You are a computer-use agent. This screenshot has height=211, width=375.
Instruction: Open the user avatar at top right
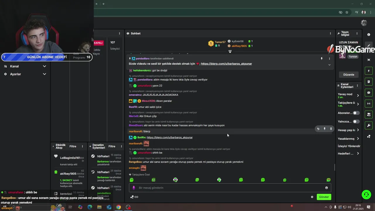coord(364,23)
